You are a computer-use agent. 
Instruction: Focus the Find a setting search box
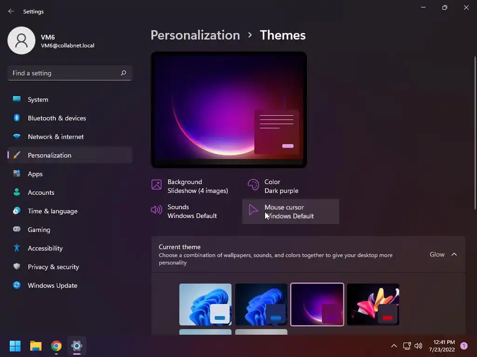click(x=70, y=73)
